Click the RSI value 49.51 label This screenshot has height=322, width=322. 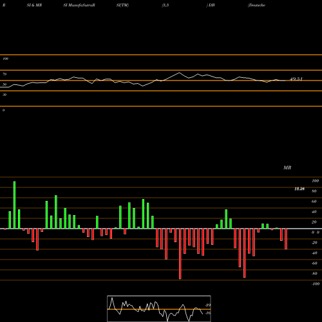pos(296,79)
